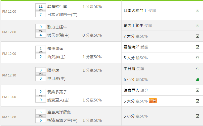Click the green 準 result mark

pyautogui.click(x=197, y=80)
